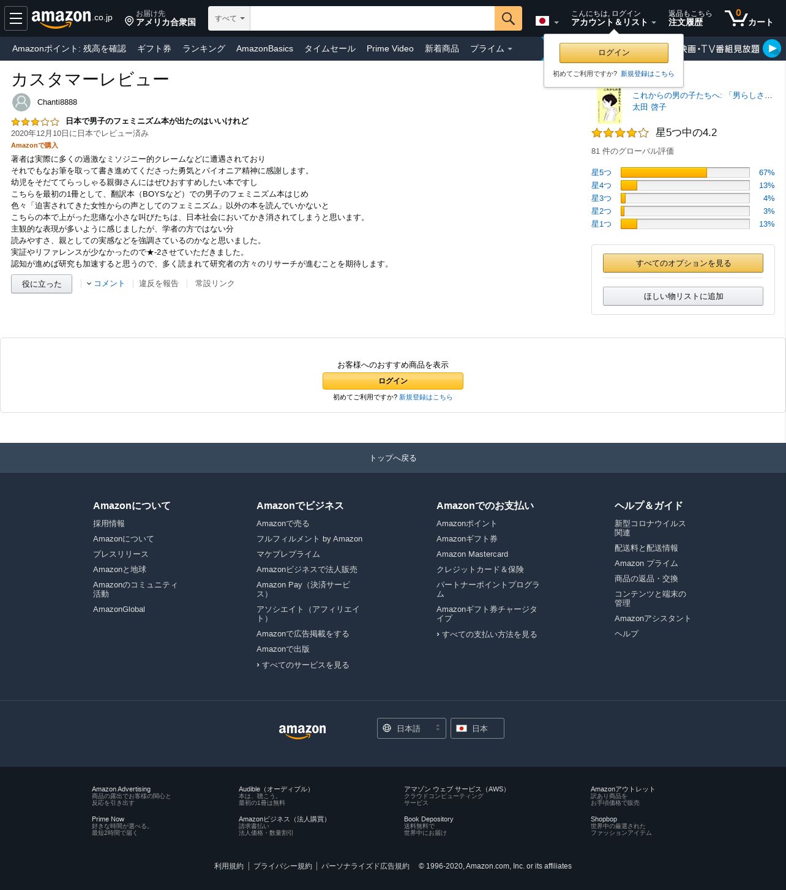Click 新規登録はこちら under recommendations login
This screenshot has width=786, height=890.
click(x=426, y=398)
